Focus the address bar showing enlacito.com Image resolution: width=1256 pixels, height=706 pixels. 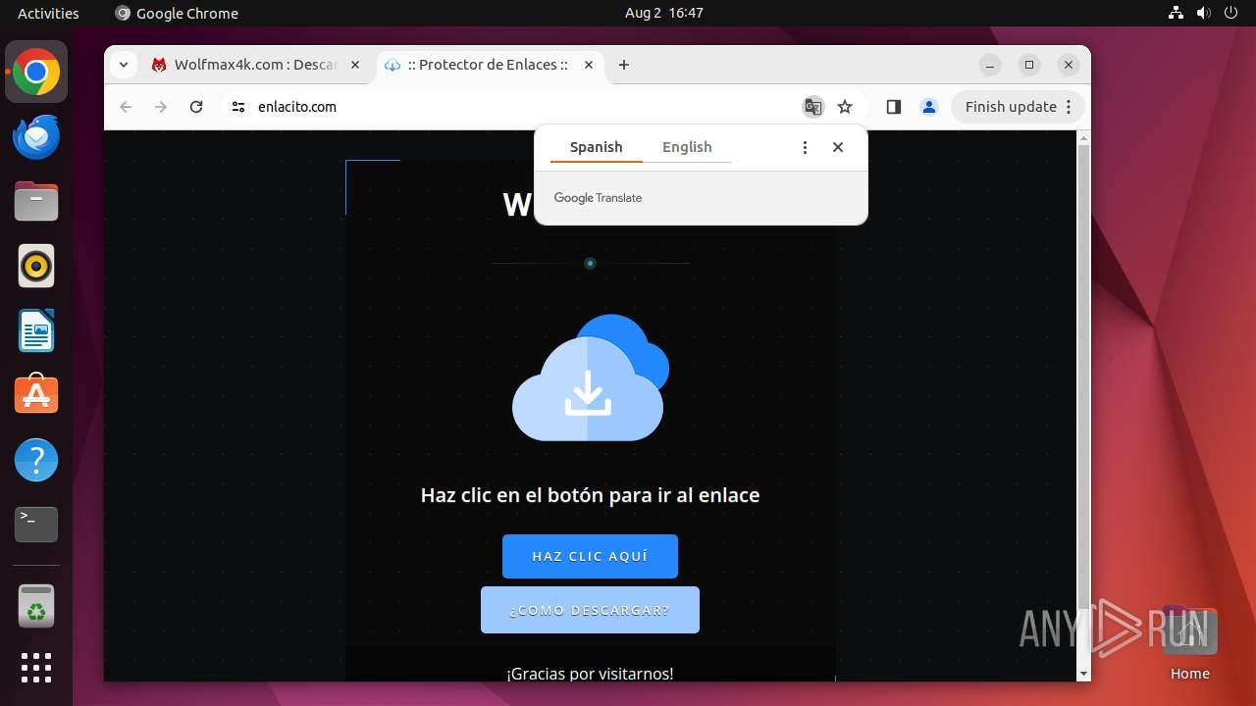[520, 107]
